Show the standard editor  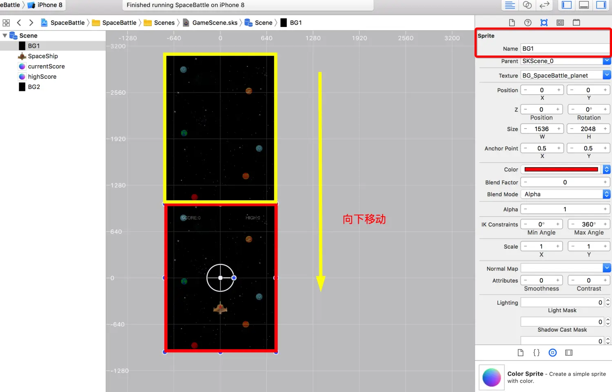[x=510, y=5]
